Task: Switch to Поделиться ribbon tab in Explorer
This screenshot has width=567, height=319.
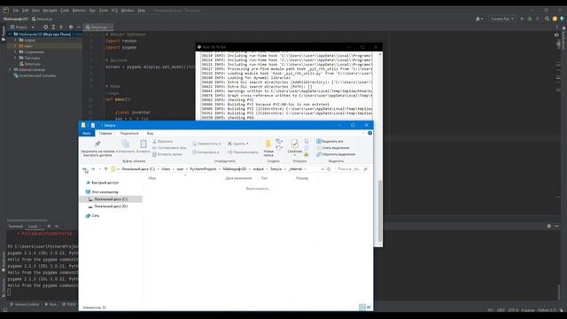Action: 129,134
